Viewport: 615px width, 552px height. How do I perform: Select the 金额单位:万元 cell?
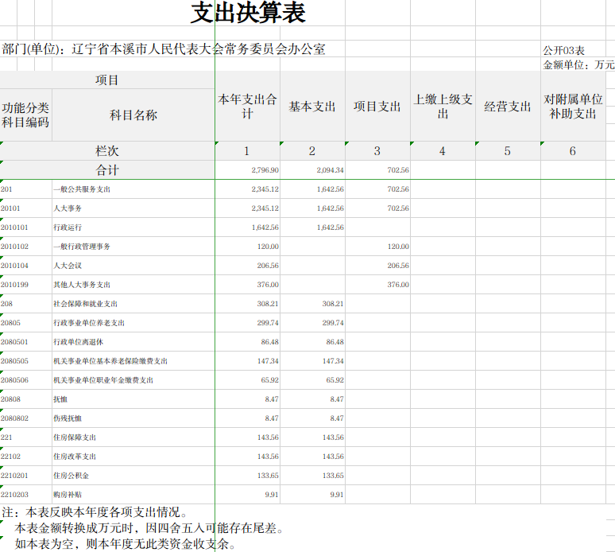coord(578,64)
